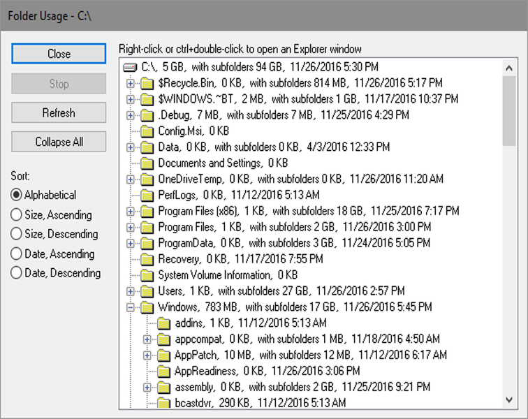528x419 pixels.
Task: Click the OneDriveTemp folder icon
Action: [x=147, y=179]
